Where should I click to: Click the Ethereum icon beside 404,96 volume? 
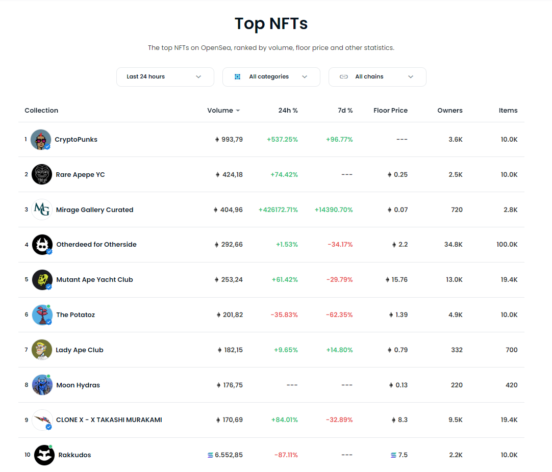215,210
